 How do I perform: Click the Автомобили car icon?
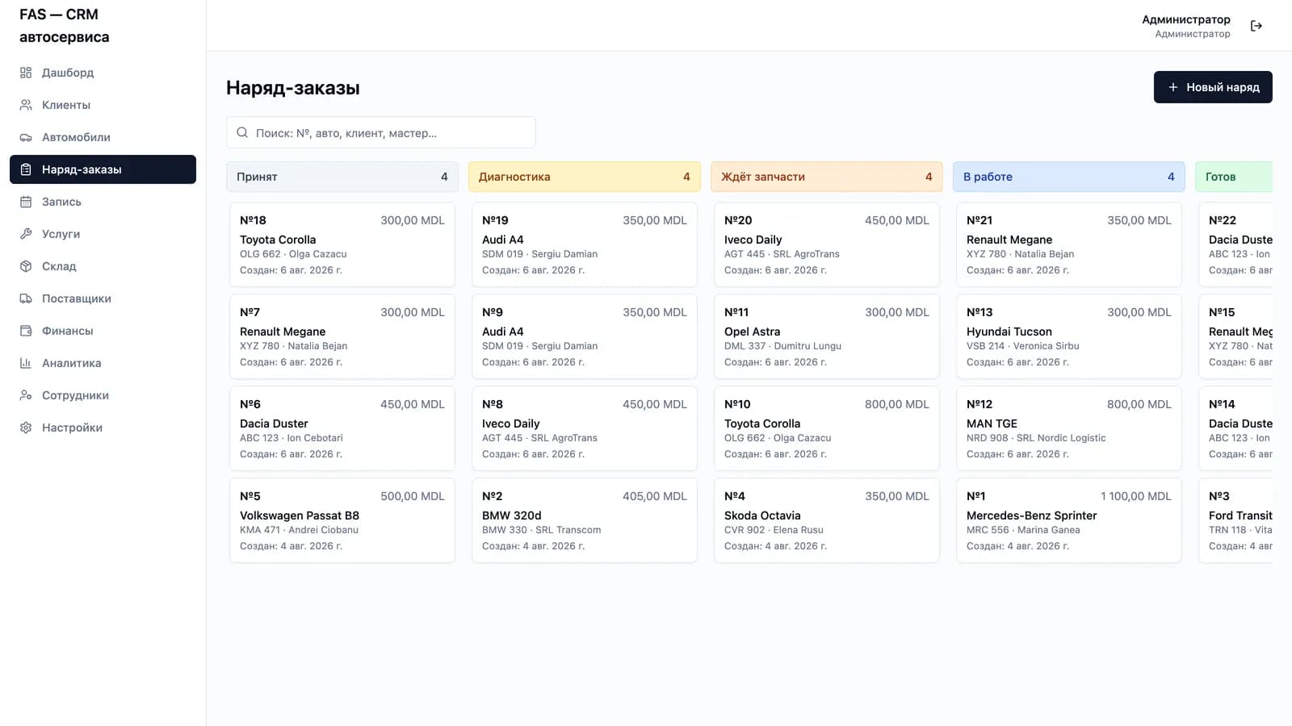point(26,137)
